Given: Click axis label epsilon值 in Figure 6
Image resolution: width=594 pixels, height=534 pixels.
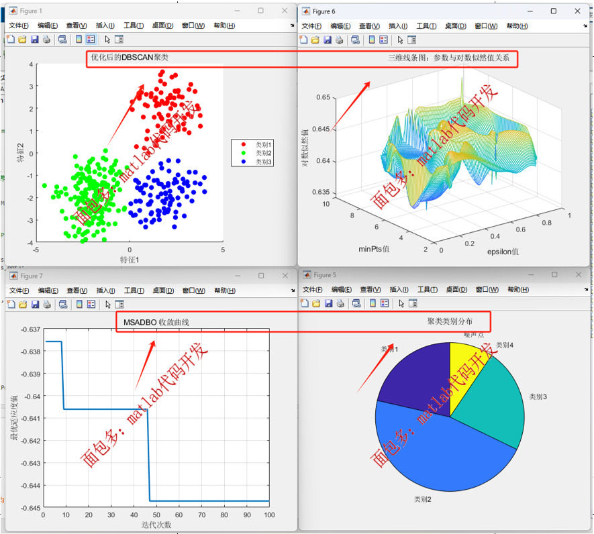Looking at the screenshot, I should [x=503, y=252].
